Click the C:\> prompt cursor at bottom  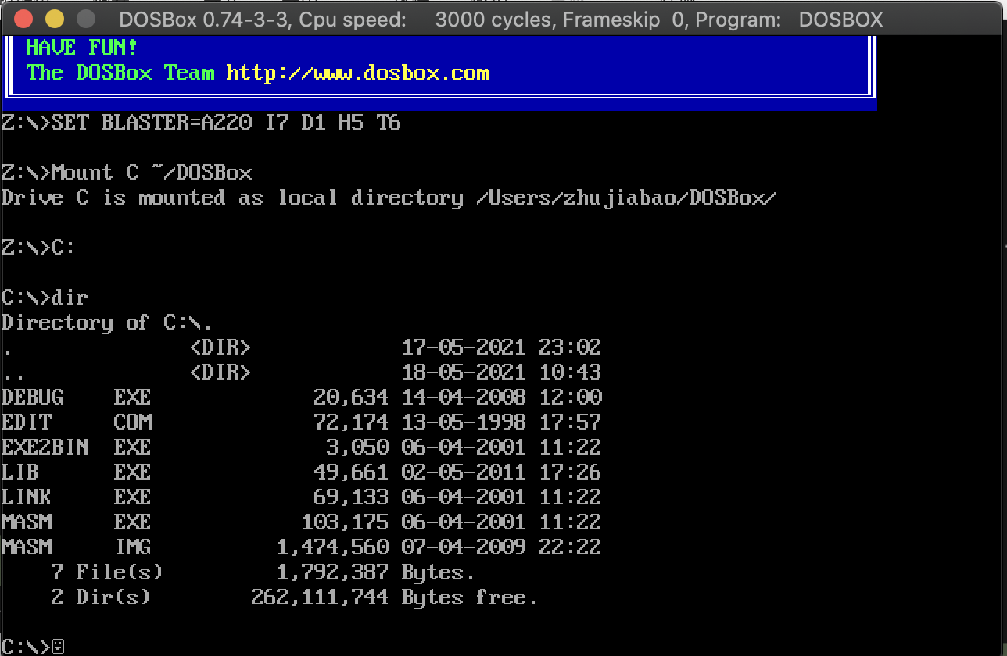pyautogui.click(x=57, y=647)
